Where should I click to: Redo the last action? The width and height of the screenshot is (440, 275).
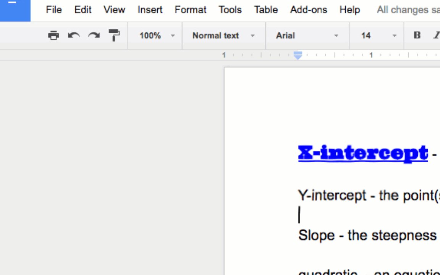point(94,36)
